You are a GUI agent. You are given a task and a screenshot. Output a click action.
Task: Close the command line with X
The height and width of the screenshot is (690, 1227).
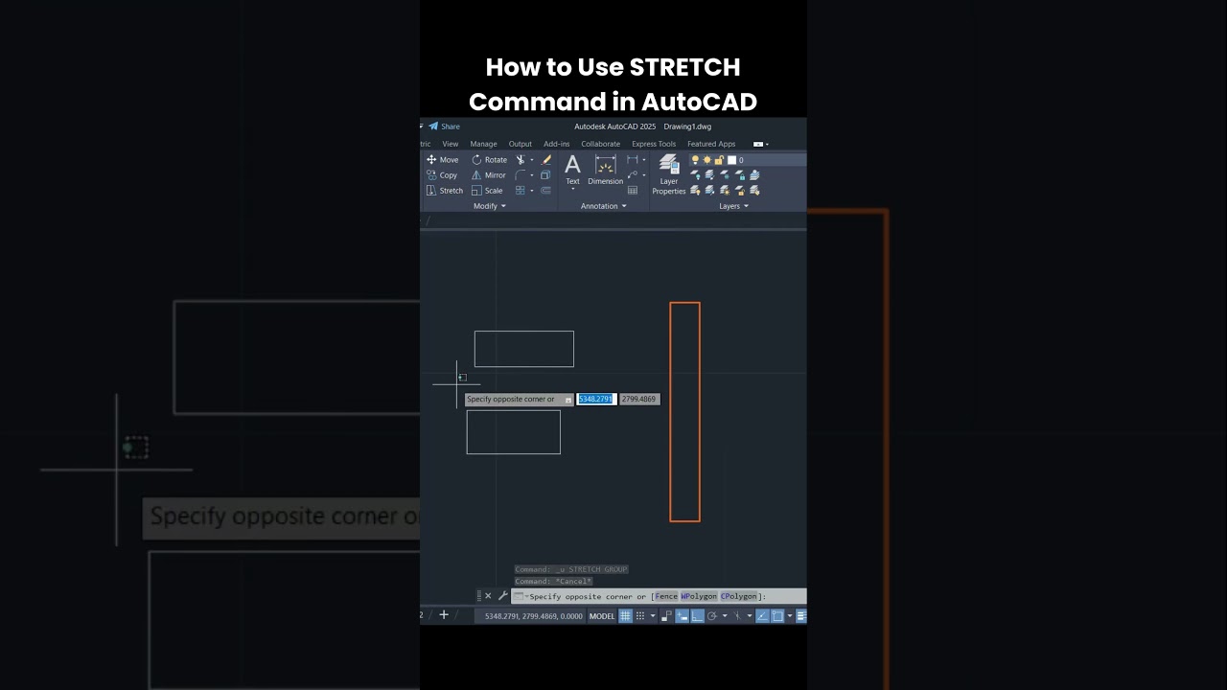(488, 596)
